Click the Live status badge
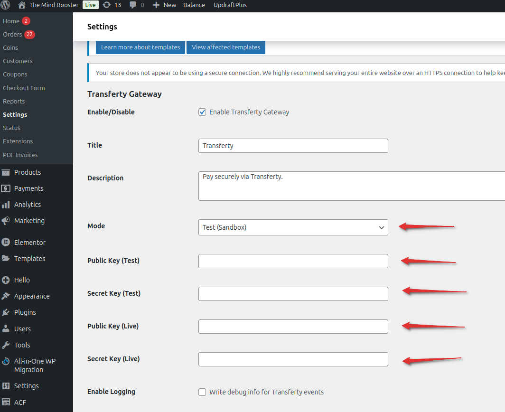The height and width of the screenshot is (412, 505). point(91,5)
